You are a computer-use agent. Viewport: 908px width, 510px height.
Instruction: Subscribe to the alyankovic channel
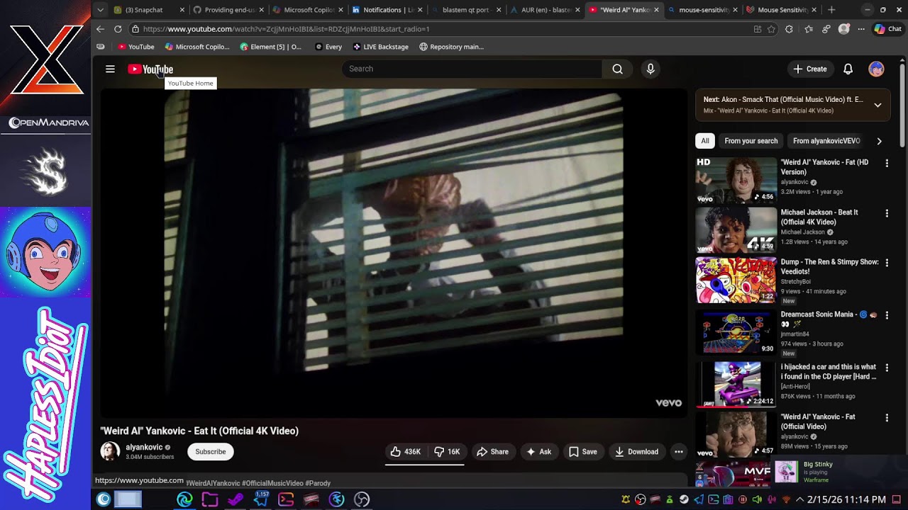(x=211, y=452)
